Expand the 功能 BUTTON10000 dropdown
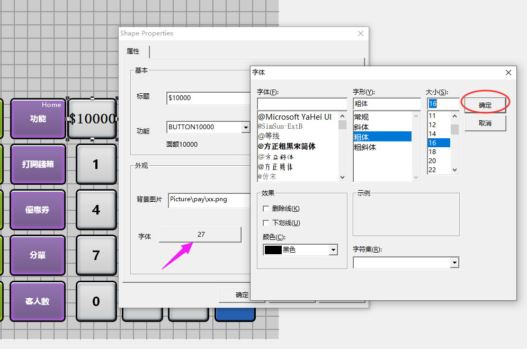 pyautogui.click(x=246, y=127)
